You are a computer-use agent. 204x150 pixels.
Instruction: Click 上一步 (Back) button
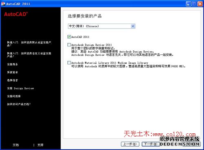tap(130, 144)
